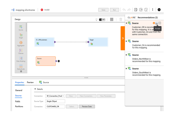Click the three-dot panel splitter handle
The image size is (172, 115).
(x=86, y=78)
